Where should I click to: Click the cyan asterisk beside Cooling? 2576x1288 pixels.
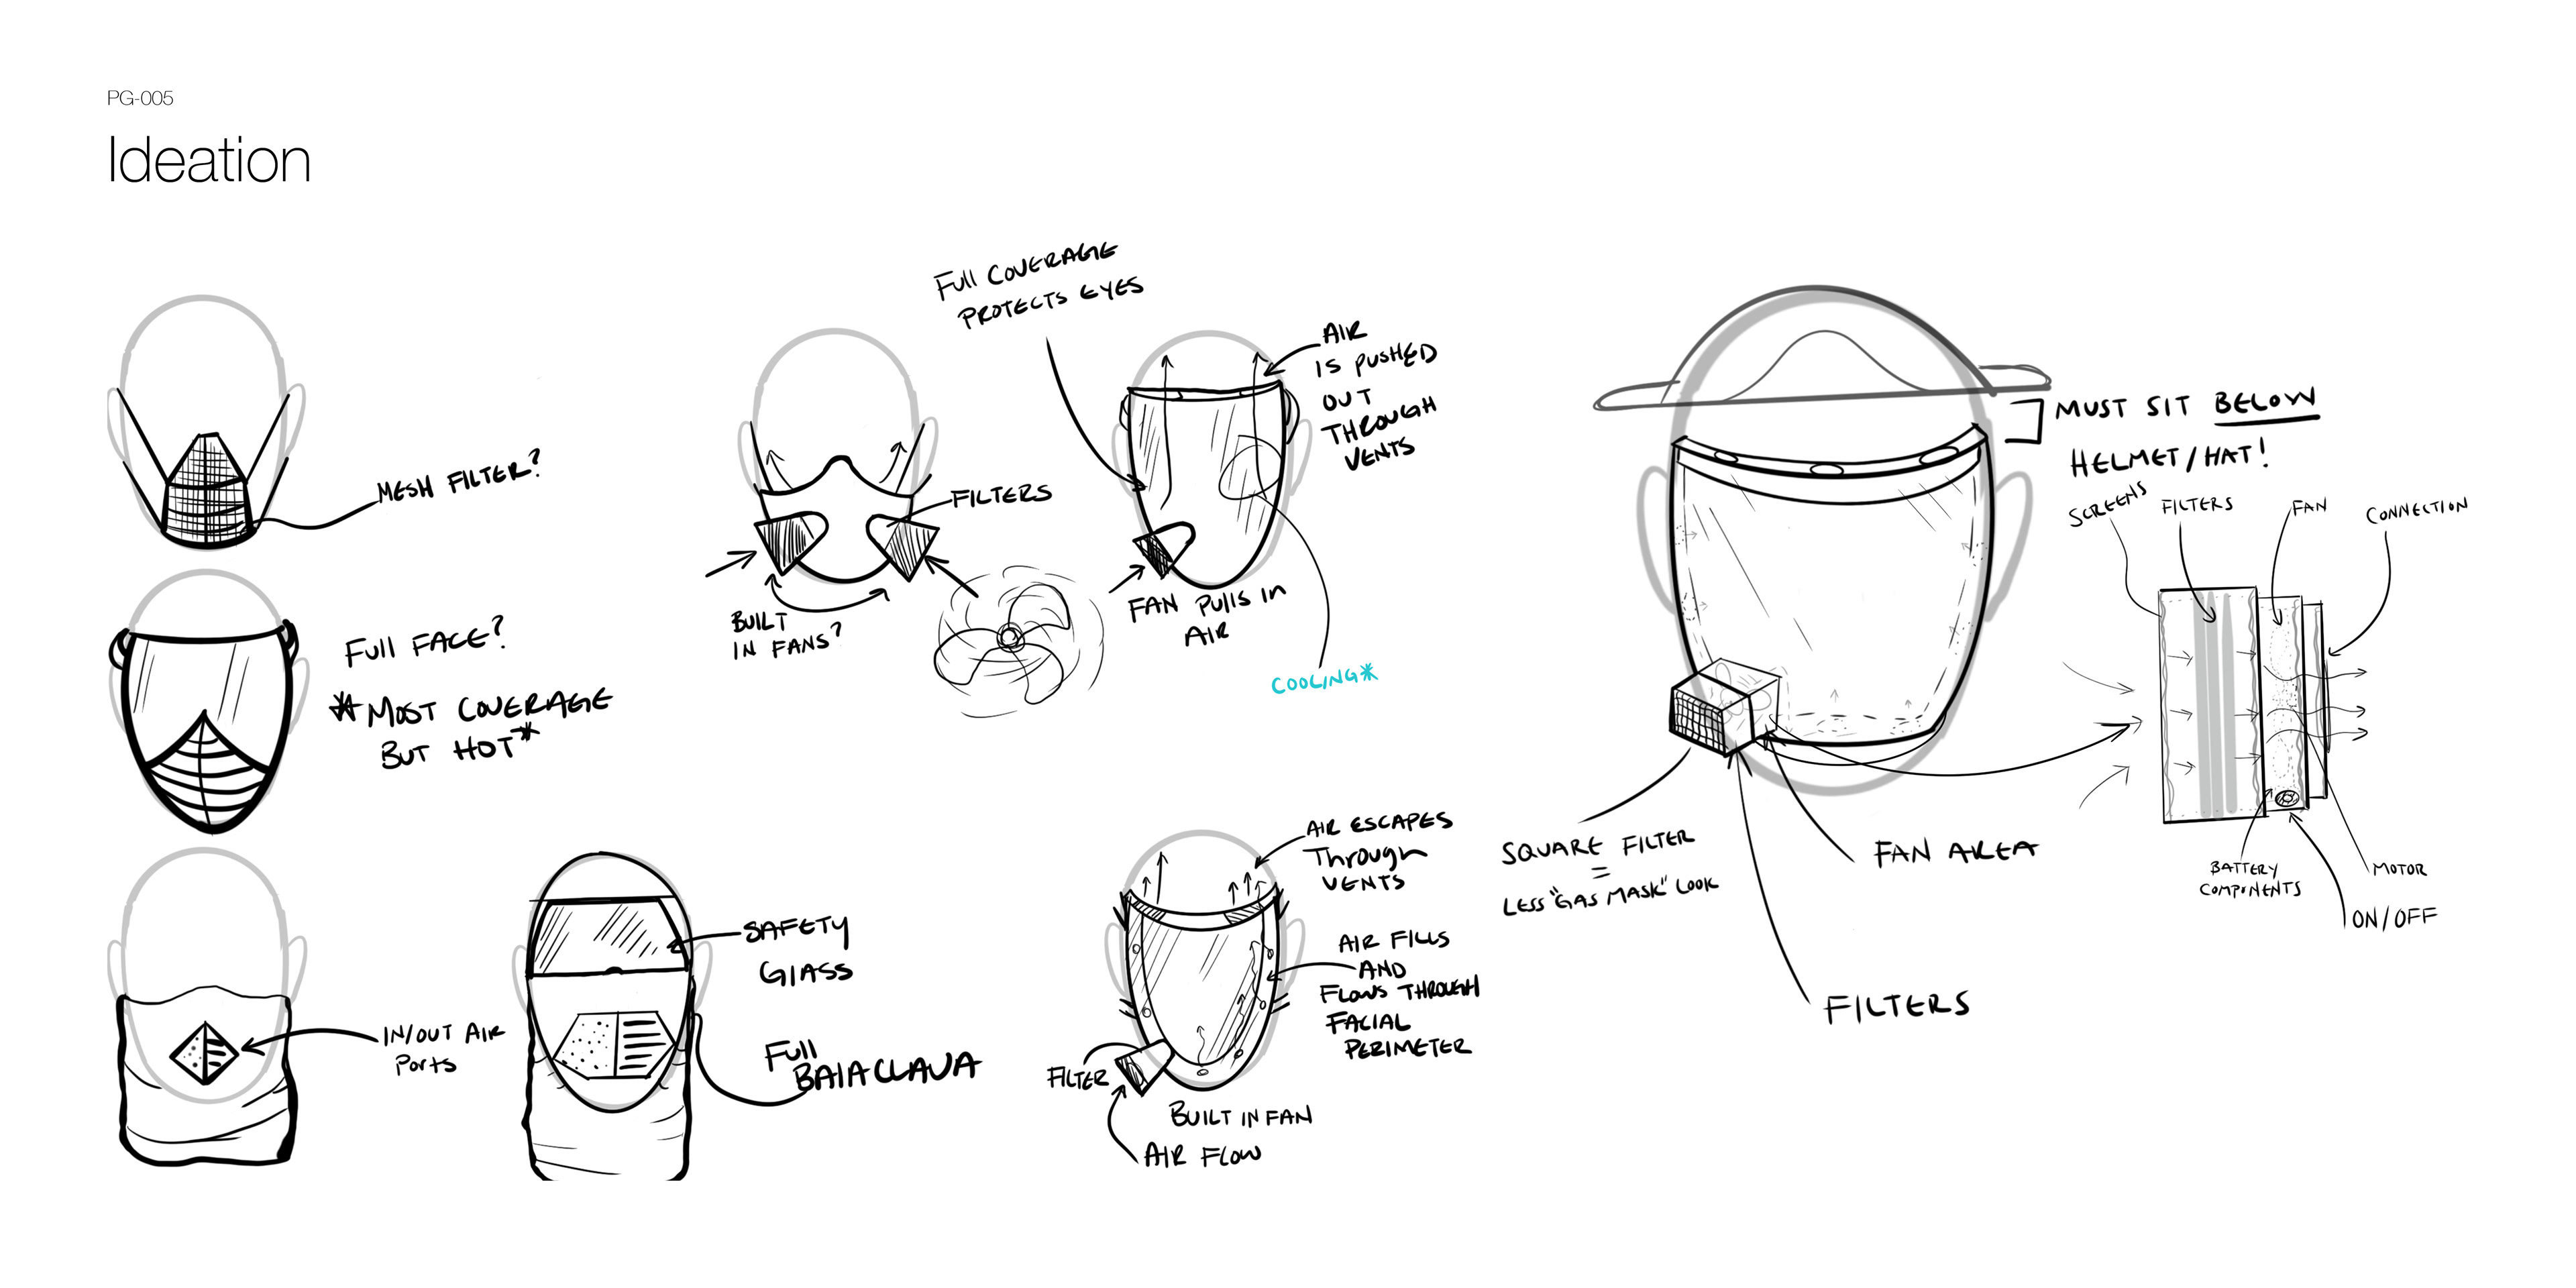point(1369,673)
